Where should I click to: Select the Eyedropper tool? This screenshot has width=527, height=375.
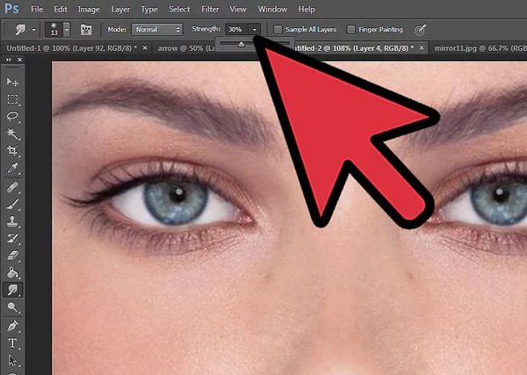pos(12,168)
